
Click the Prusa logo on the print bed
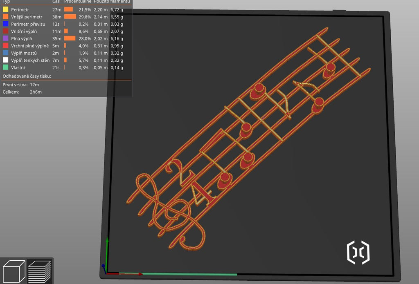pos(358,252)
